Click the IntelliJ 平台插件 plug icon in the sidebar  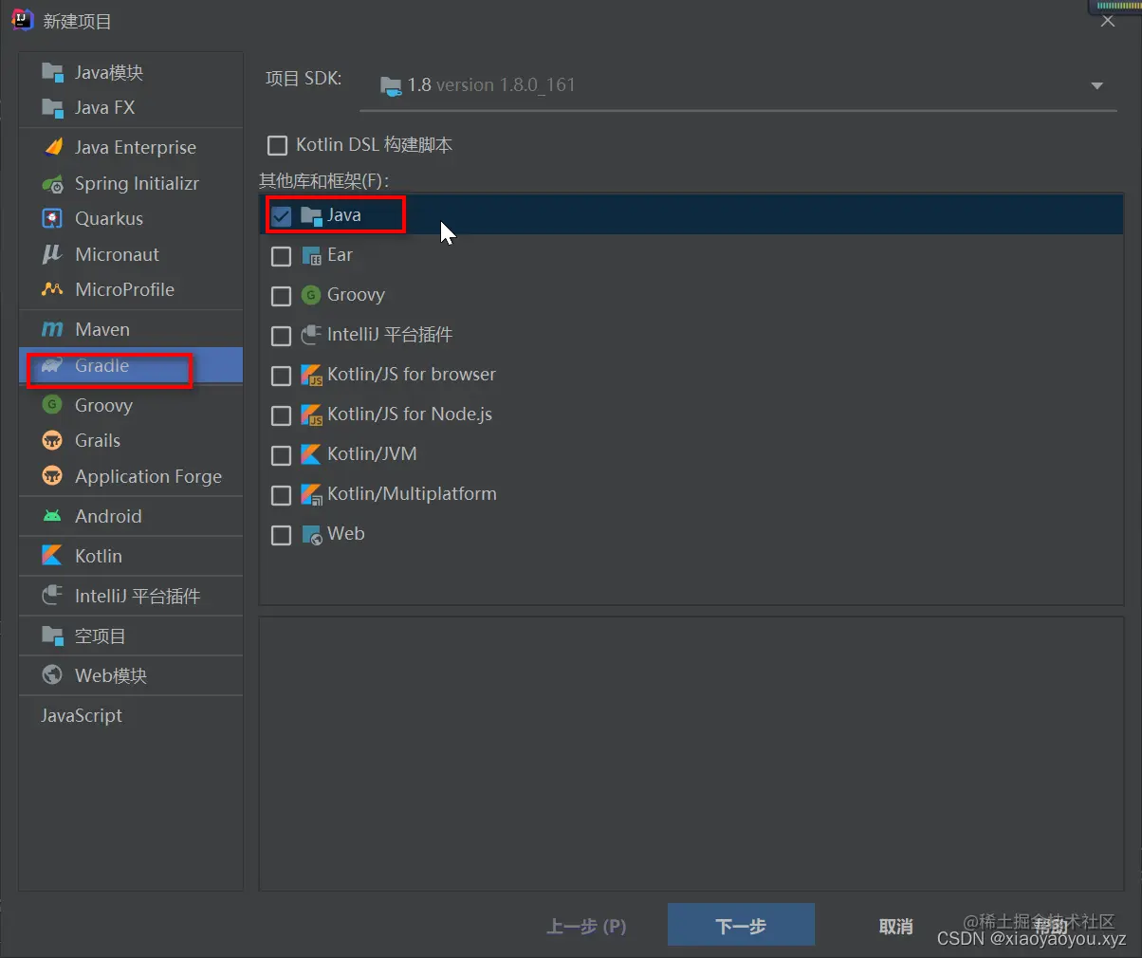point(52,596)
